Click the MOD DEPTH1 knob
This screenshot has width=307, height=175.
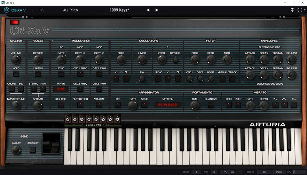coord(80,59)
